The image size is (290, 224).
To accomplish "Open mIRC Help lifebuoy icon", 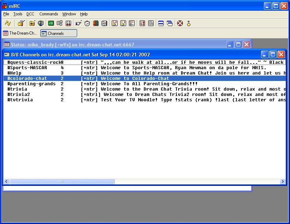I will tap(180, 23).
